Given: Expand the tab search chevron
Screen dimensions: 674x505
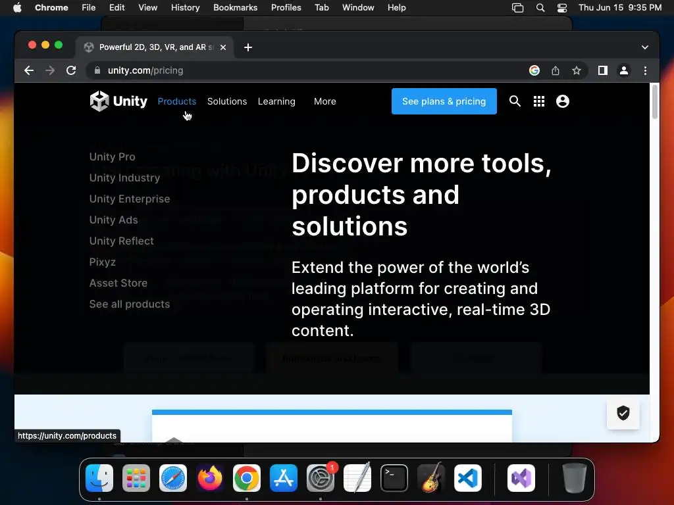Looking at the screenshot, I should (645, 47).
